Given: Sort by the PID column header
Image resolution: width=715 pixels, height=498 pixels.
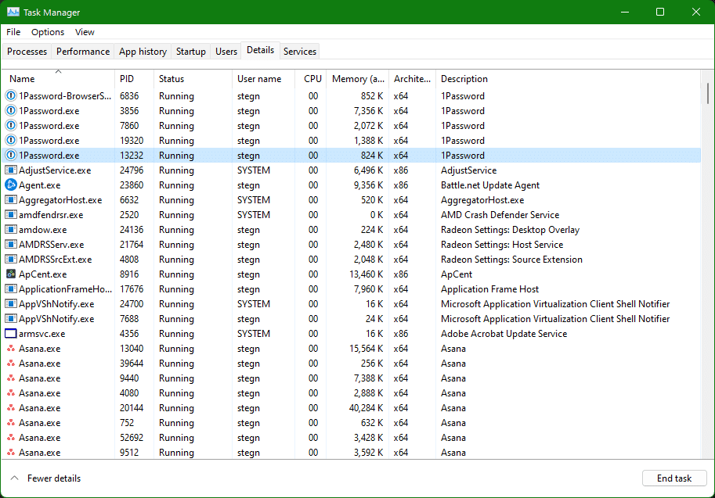Looking at the screenshot, I should click(x=134, y=79).
